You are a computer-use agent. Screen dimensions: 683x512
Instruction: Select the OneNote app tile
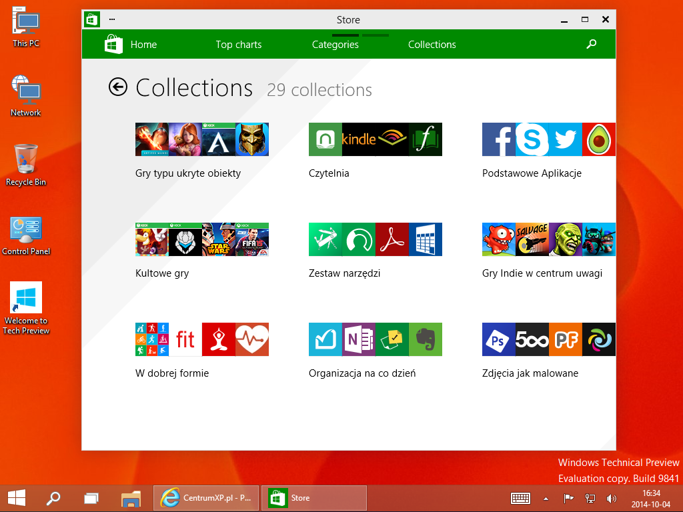358,339
